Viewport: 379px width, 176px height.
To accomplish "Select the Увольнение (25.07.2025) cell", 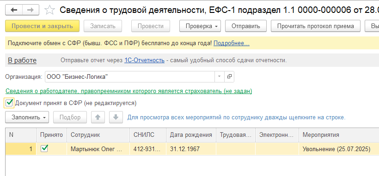I will [339, 149].
